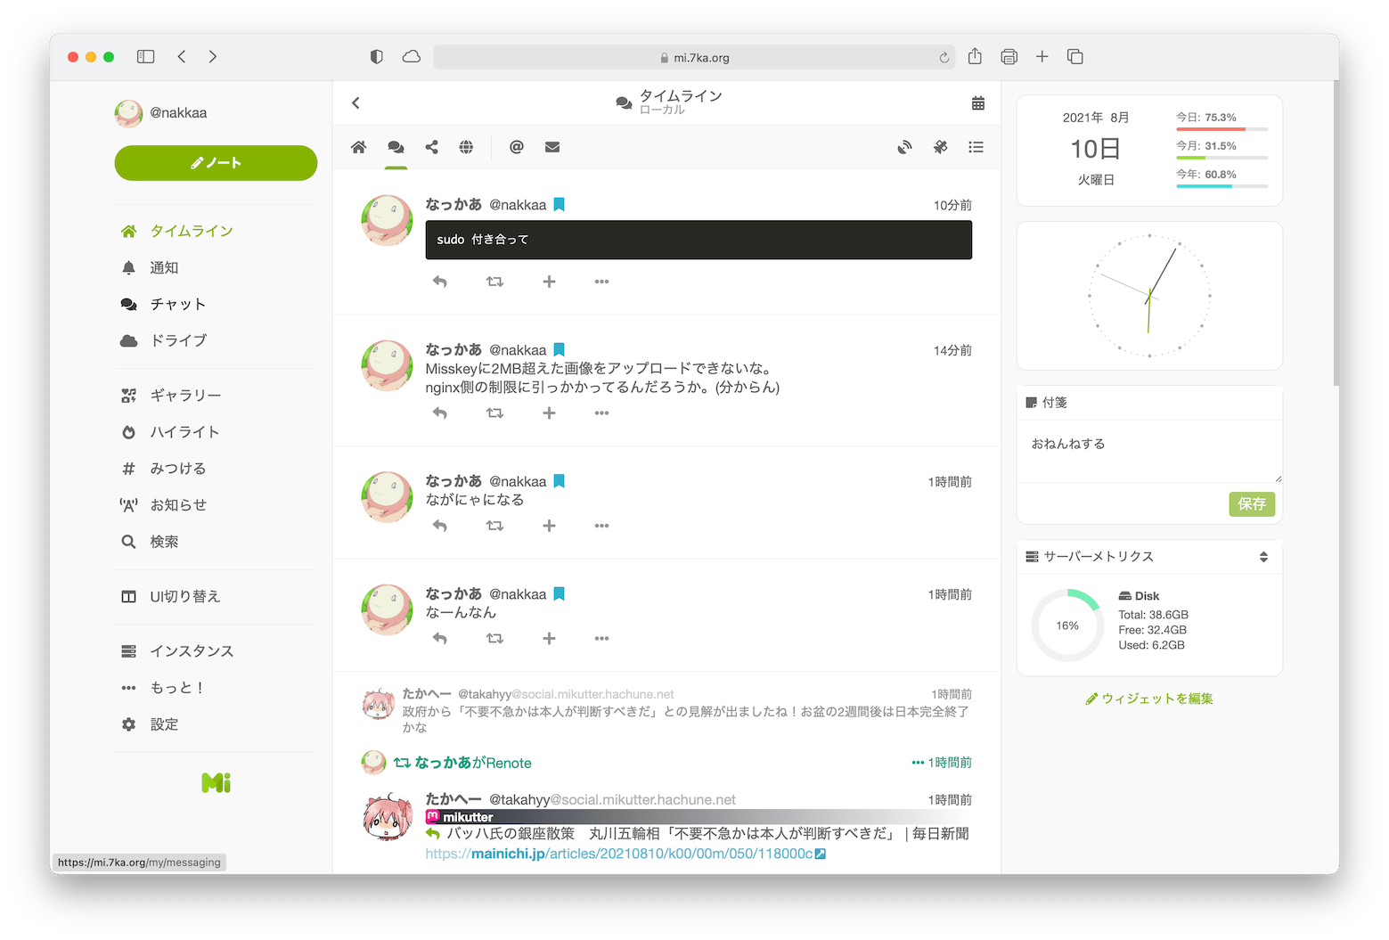Screen dimensions: 1389x940
Task: Switch to the global timeline globe icon
Action: click(x=466, y=147)
